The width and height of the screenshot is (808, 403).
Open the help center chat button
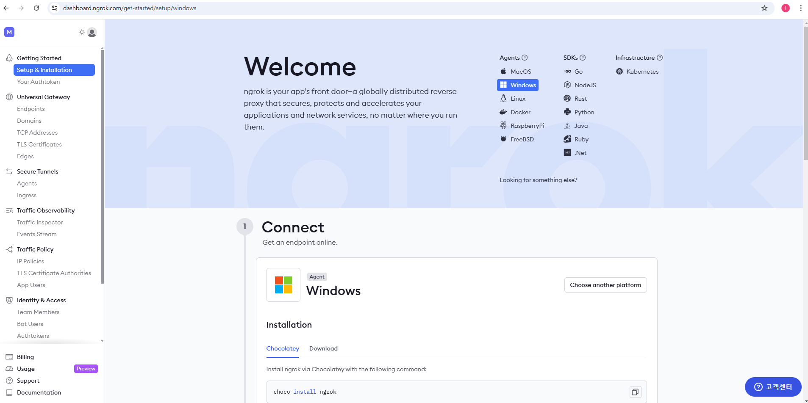773,387
